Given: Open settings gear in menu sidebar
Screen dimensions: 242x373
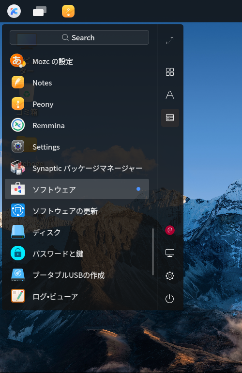Looking at the screenshot, I should (170, 276).
